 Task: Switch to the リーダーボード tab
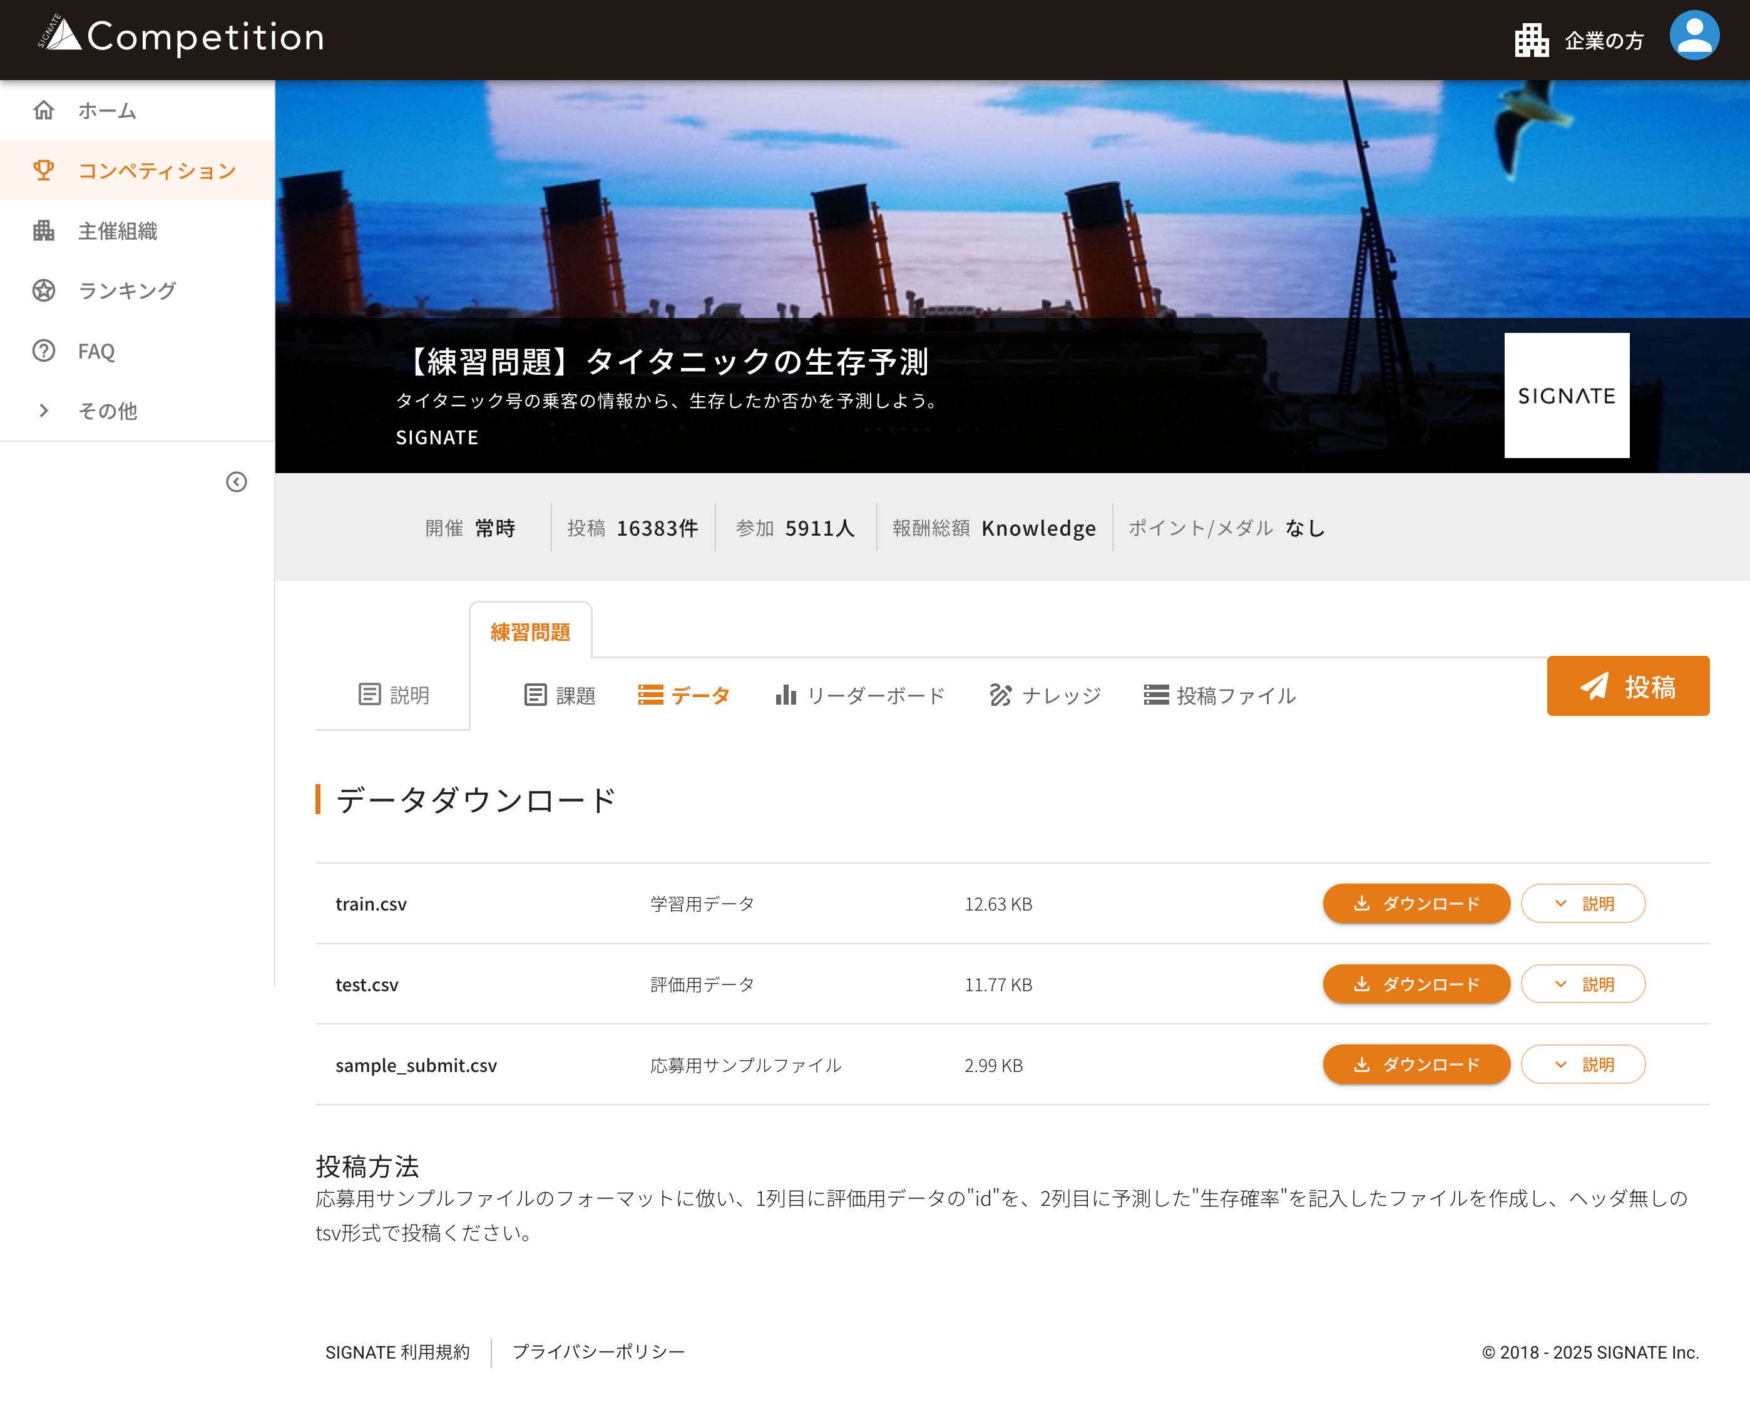[861, 695]
